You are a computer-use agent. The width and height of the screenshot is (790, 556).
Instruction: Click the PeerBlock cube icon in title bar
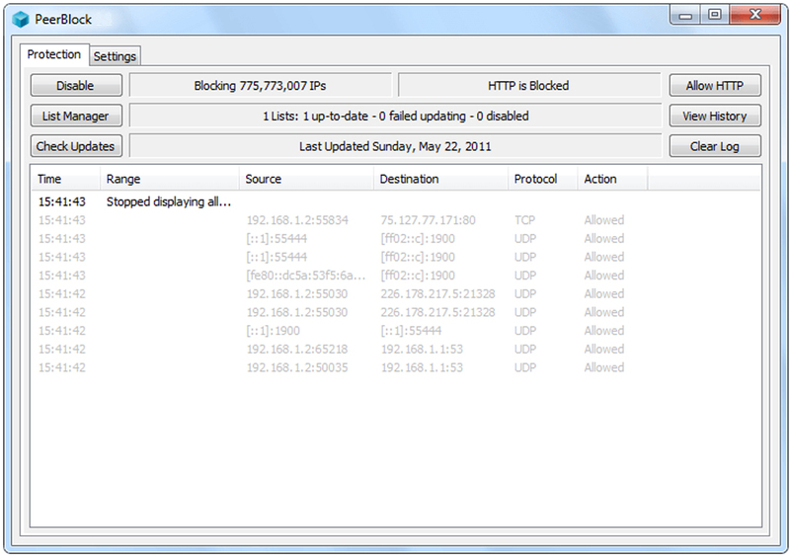[x=21, y=18]
